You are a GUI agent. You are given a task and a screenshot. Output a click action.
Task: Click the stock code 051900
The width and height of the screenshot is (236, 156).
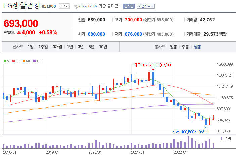(49, 6)
